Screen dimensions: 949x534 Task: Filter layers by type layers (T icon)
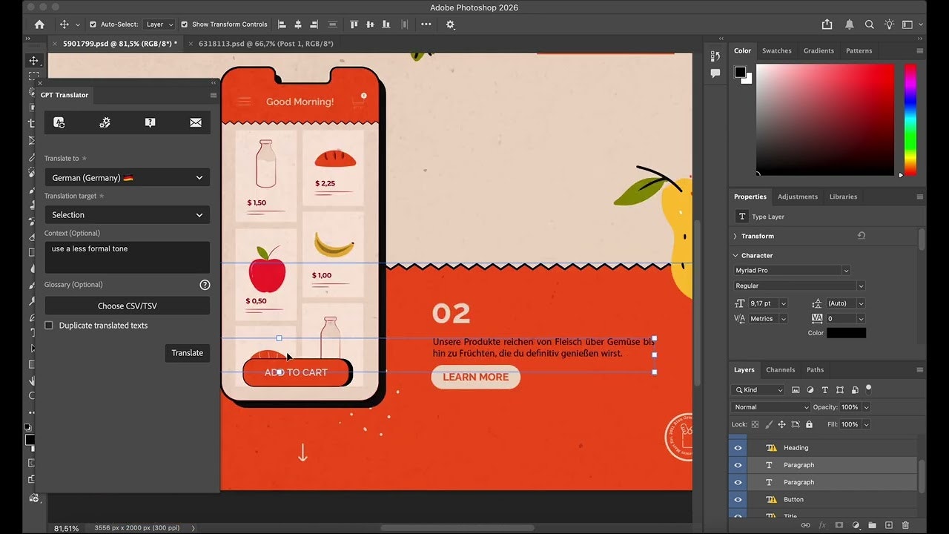pyautogui.click(x=824, y=390)
